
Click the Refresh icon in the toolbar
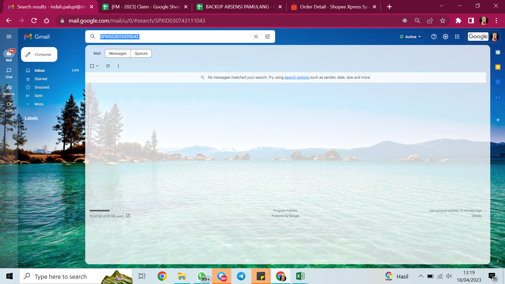tap(108, 66)
